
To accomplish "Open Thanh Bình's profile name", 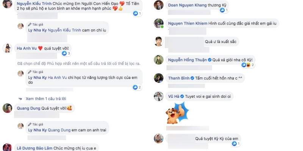I will 179,78.
